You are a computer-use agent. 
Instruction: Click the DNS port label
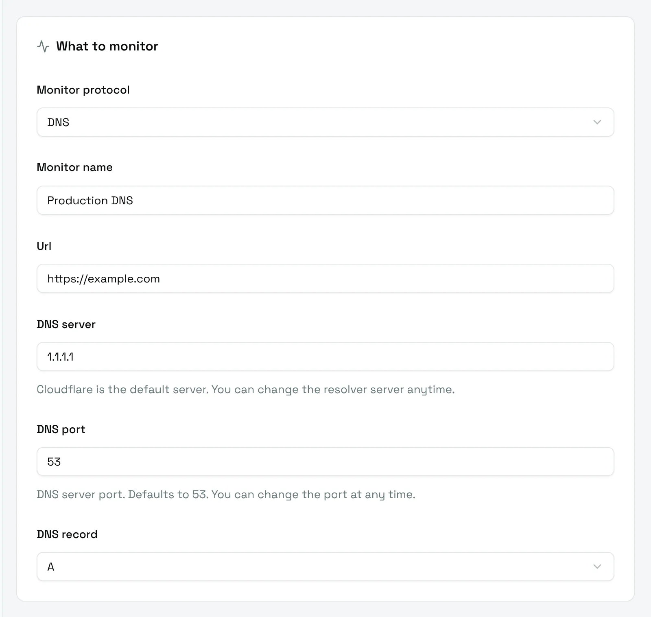[61, 429]
